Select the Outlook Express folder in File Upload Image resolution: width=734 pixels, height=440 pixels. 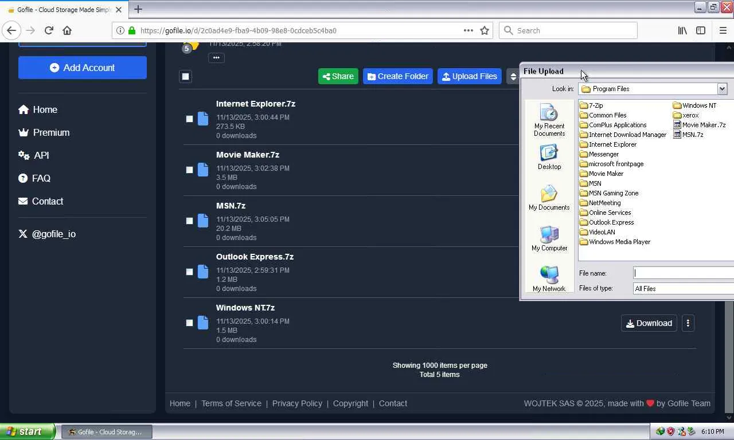(x=607, y=222)
